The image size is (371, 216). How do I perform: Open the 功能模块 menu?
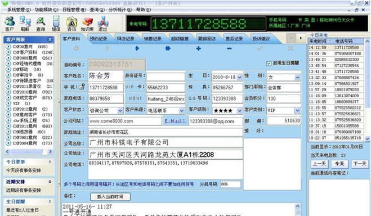pos(46,10)
